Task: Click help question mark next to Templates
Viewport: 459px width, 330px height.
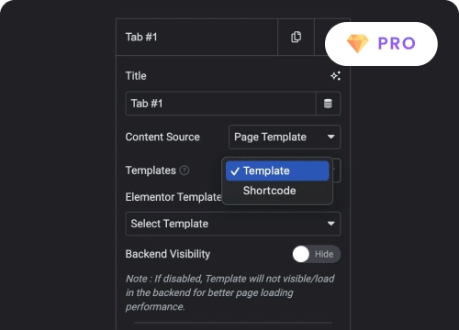Action: (185, 170)
